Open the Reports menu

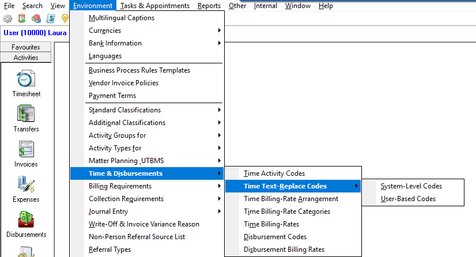[209, 6]
